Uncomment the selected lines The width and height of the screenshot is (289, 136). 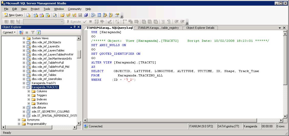[169, 22]
